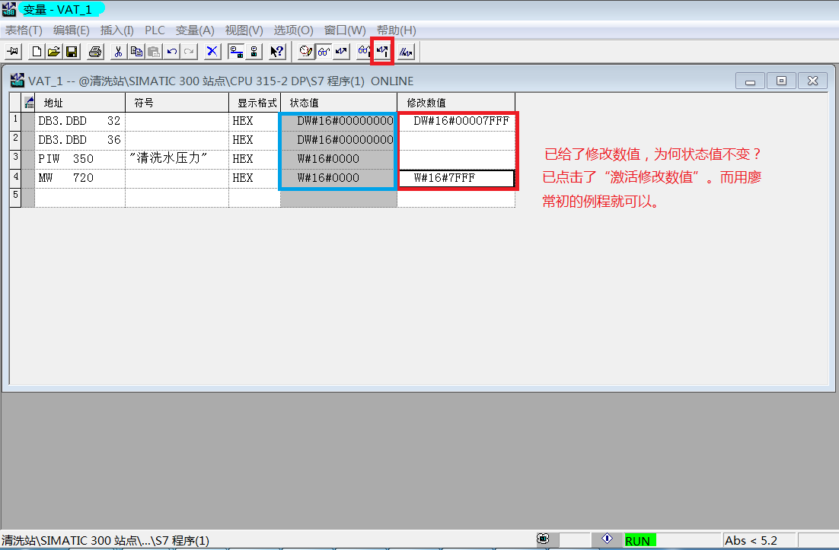This screenshot has width=839, height=550.
Task: Click modify value W#16#7FFF cell
Action: 458,178
